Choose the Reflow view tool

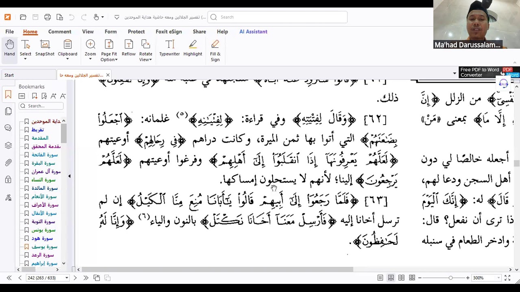click(128, 48)
